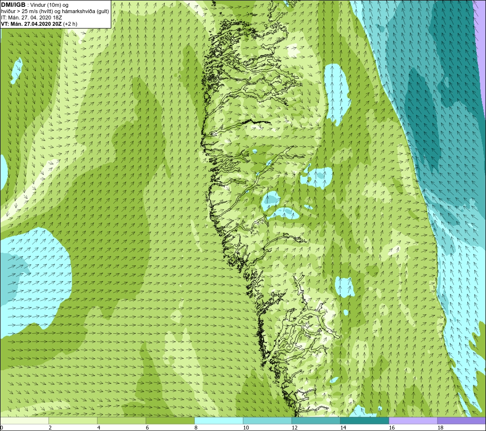
Task: Click the valid time "VT: Mán. 27.04.2020 20Z"
Action: (31, 23)
